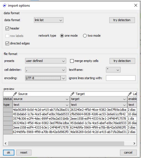Click the pencil icon beside Source column
Viewport: 141px width, 158px height.
coord(15,94)
